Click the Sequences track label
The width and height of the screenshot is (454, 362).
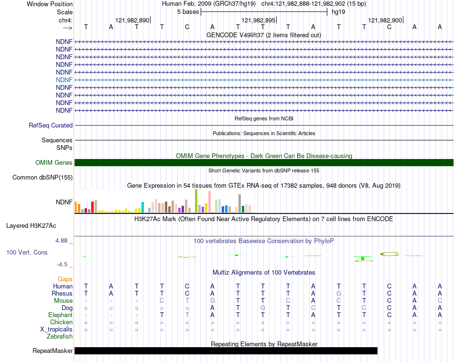coord(57,140)
